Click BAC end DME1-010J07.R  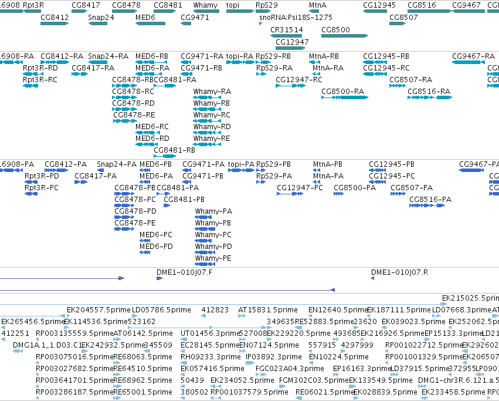(x=399, y=272)
